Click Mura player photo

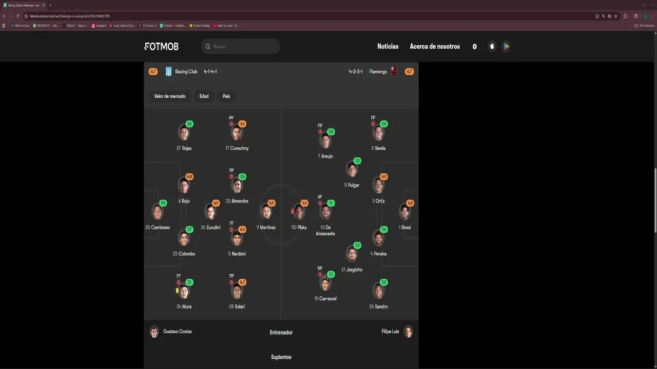pyautogui.click(x=184, y=292)
